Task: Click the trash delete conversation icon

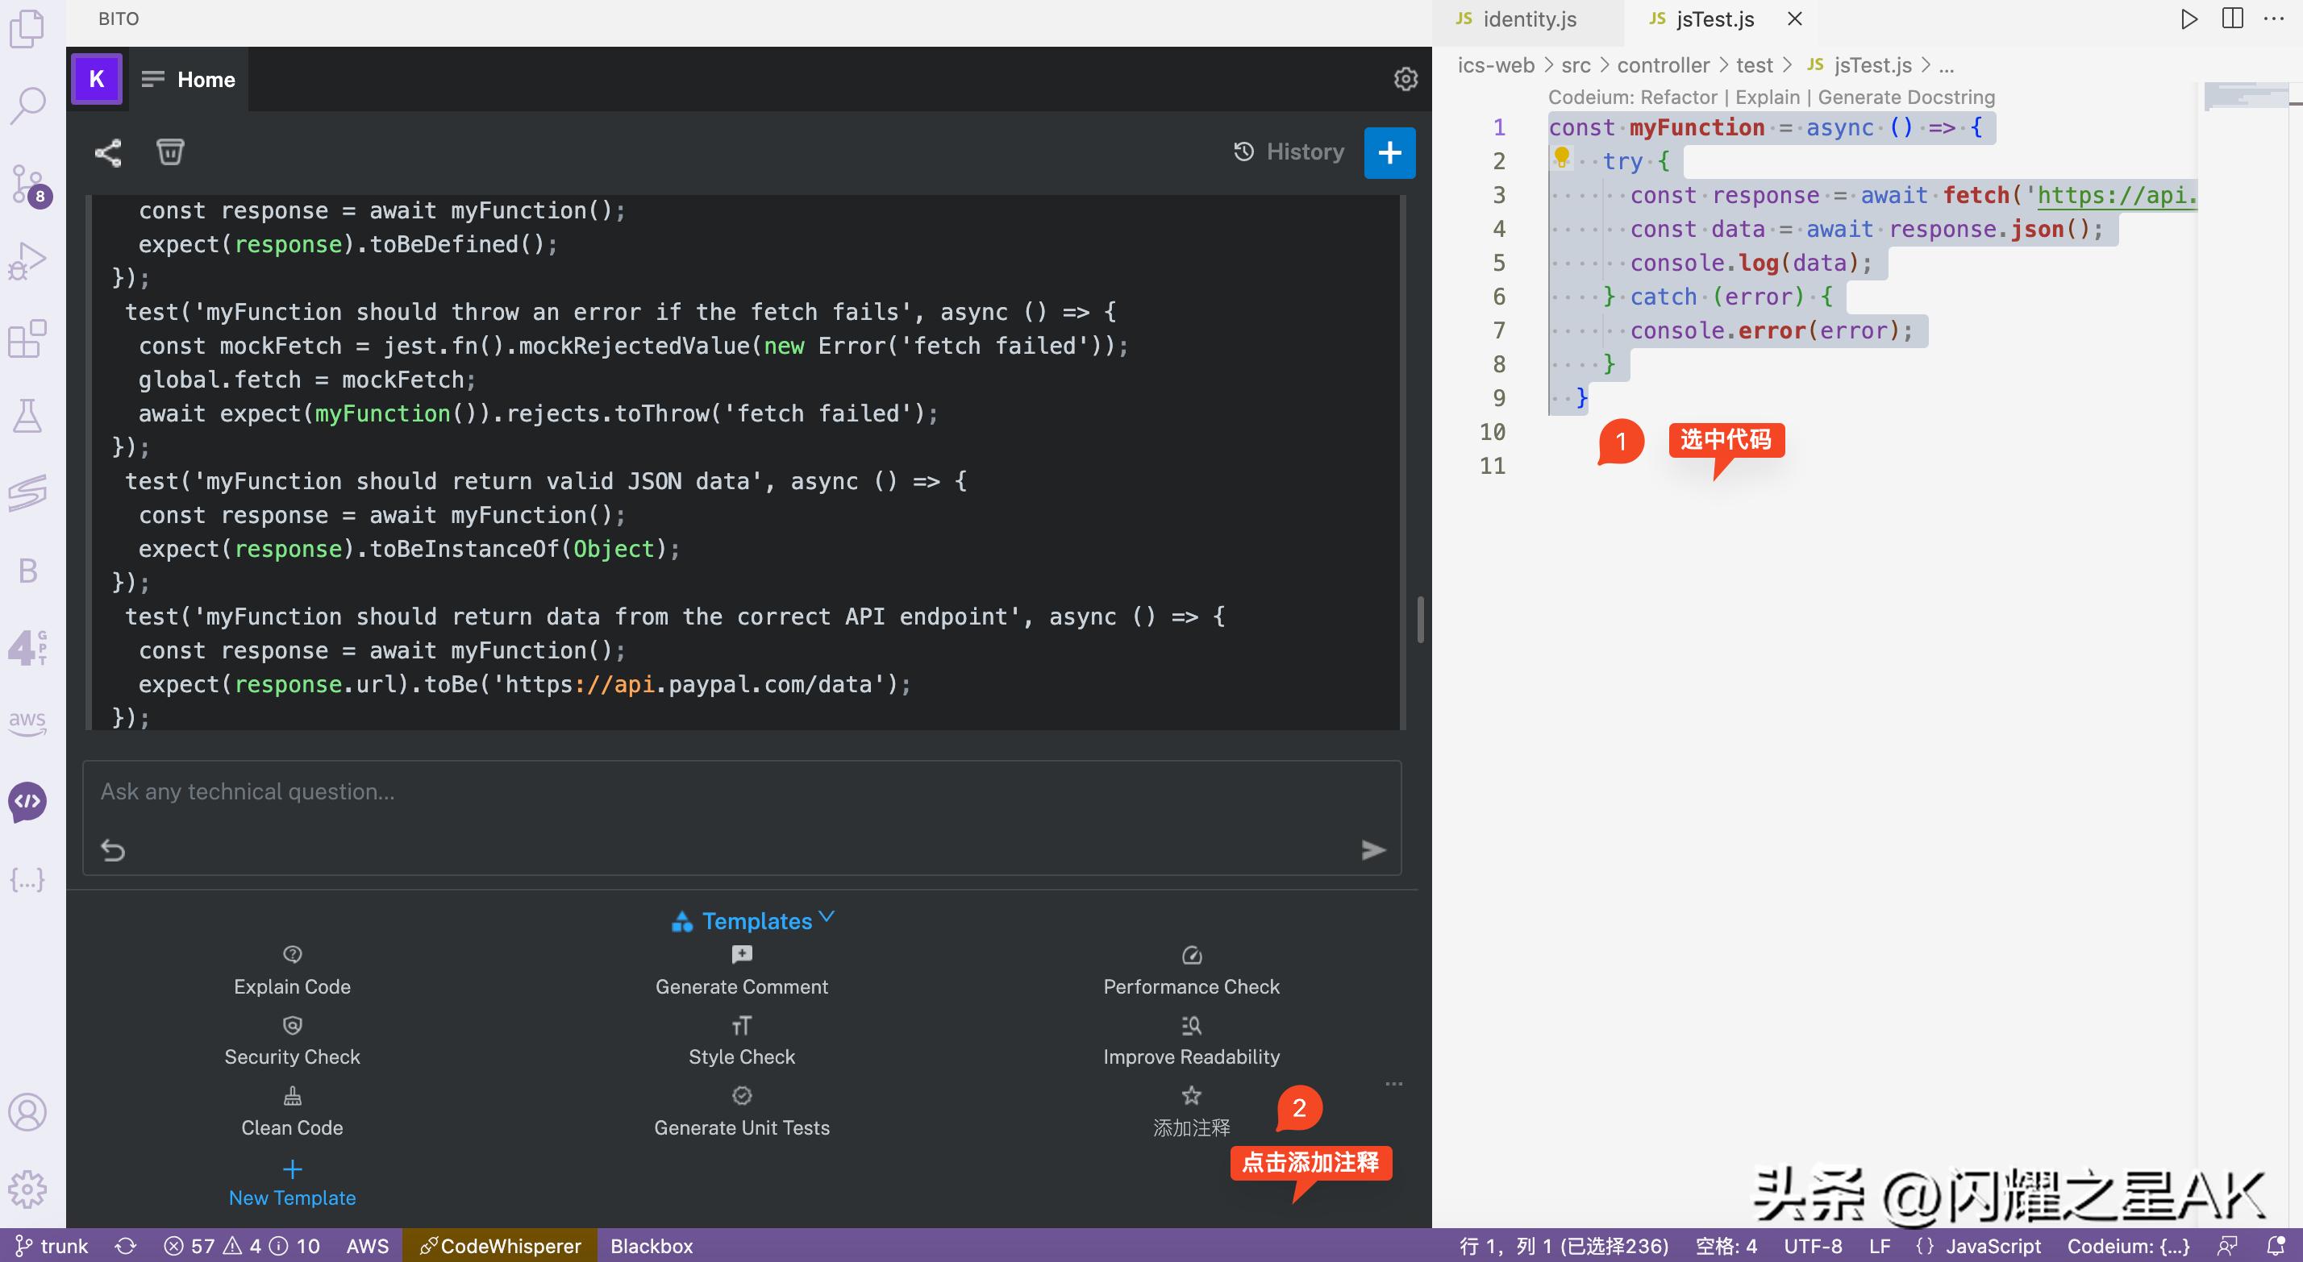Action: [170, 151]
